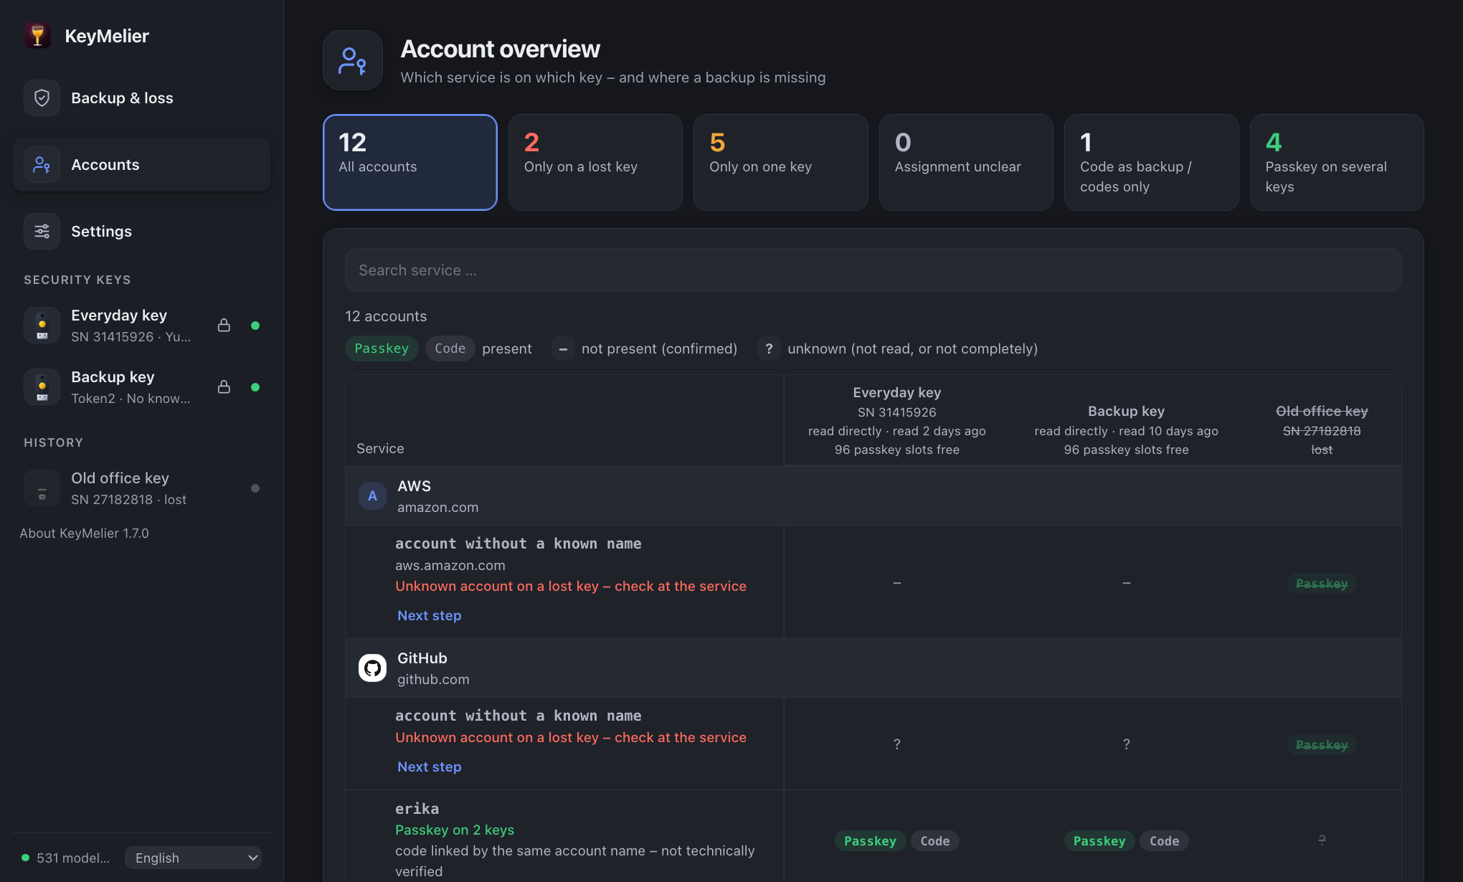Click the lock icon beside Backup key
Viewport: 1463px width, 882px height.
pos(224,387)
